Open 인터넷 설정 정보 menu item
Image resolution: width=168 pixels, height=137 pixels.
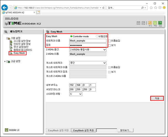pyautogui.click(x=22, y=44)
